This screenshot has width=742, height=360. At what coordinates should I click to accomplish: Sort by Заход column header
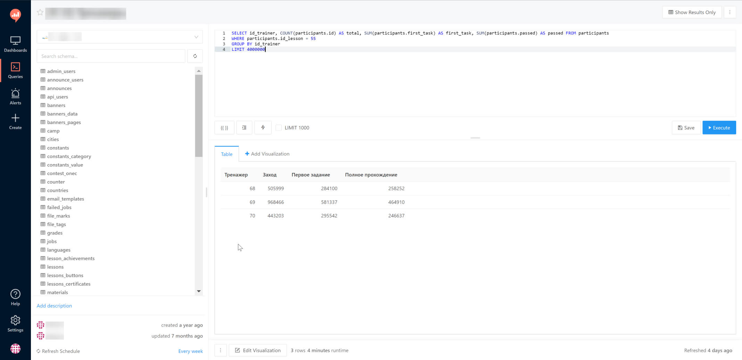coord(270,174)
